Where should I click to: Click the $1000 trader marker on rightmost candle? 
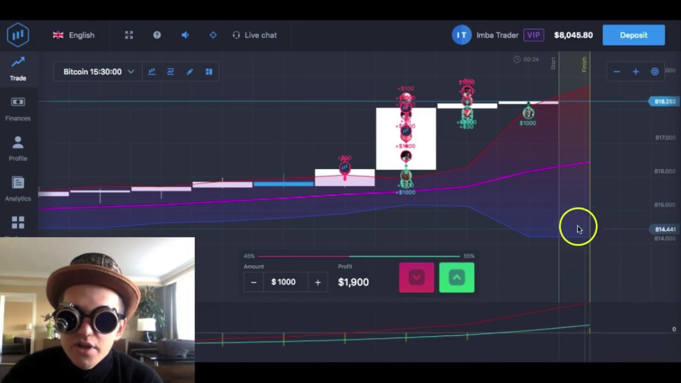528,113
